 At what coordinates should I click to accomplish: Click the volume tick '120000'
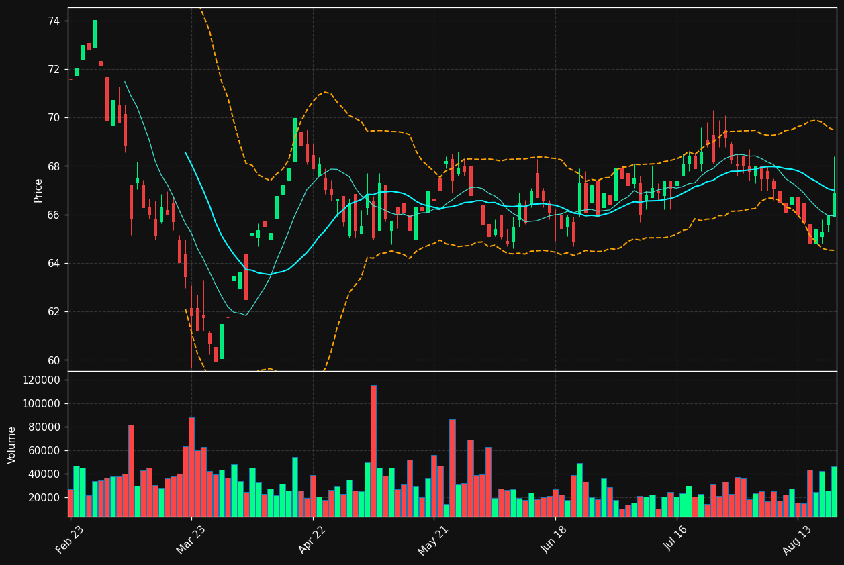(42, 380)
